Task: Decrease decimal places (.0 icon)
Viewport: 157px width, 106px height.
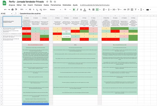Action: click(37, 10)
